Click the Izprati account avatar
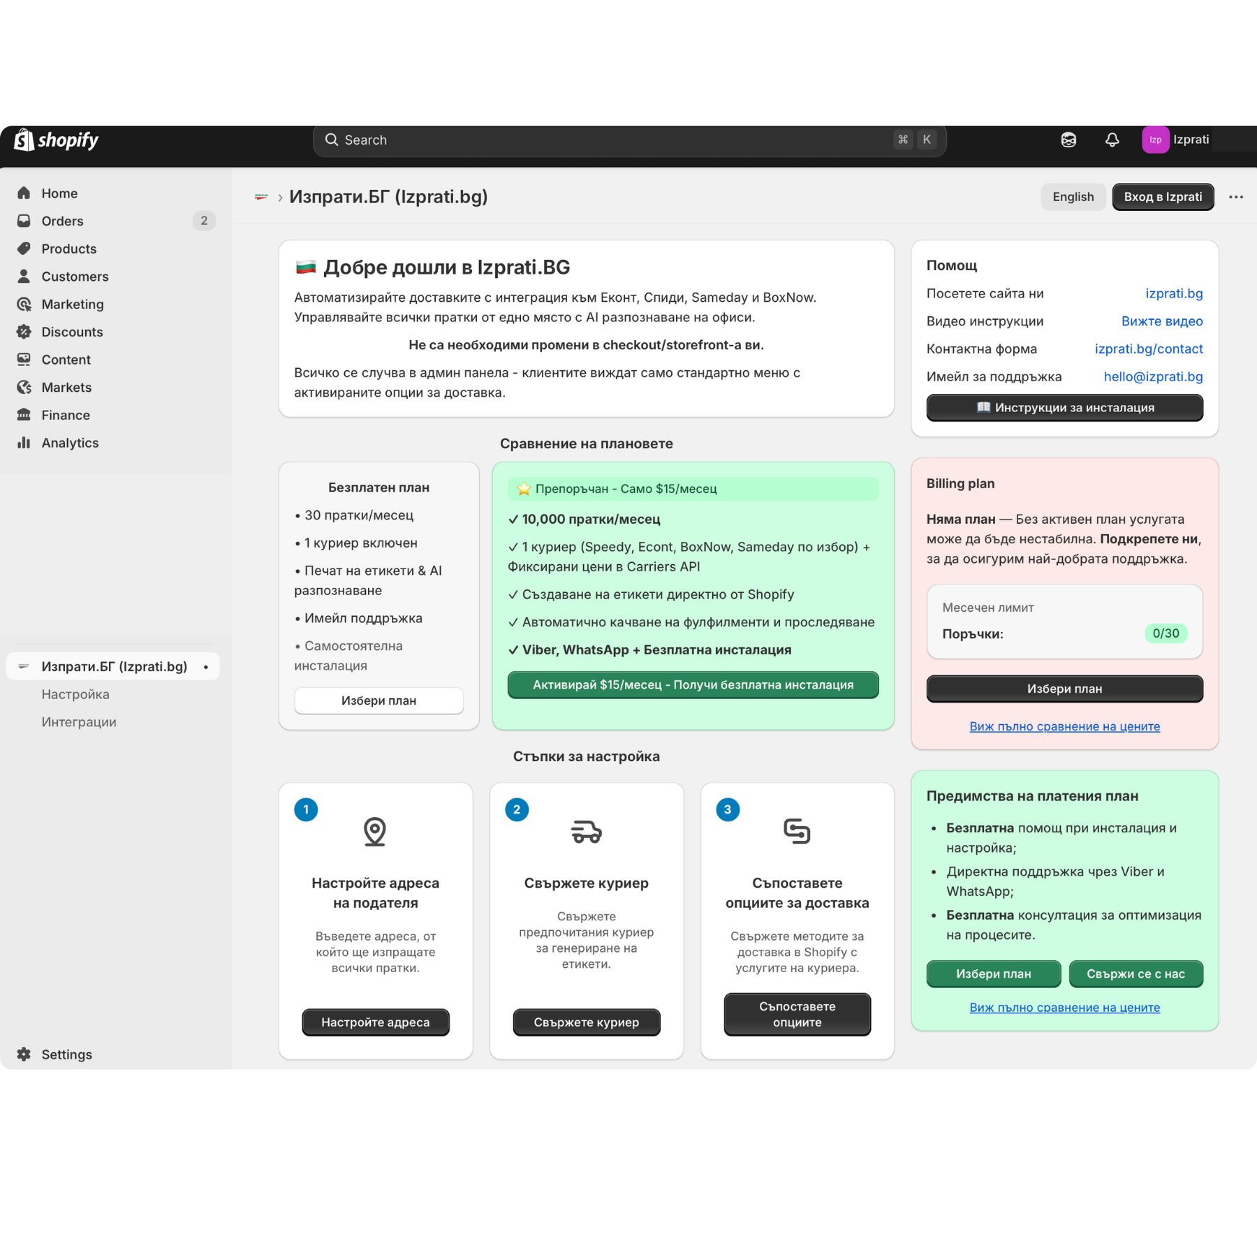 click(1155, 140)
